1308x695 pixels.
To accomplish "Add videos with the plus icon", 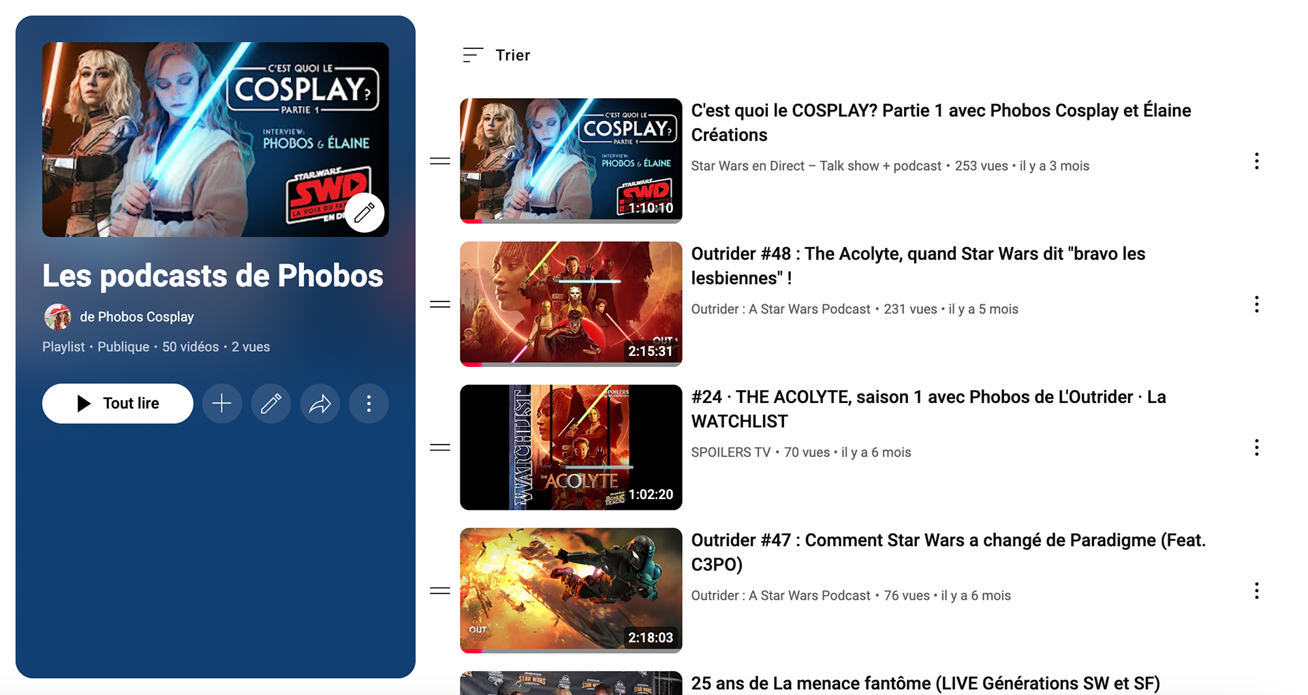I will pyautogui.click(x=222, y=404).
